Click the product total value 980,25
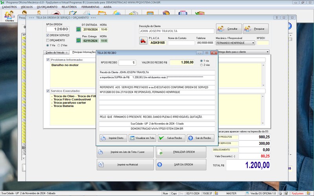The image size is (314, 196). [254, 137]
